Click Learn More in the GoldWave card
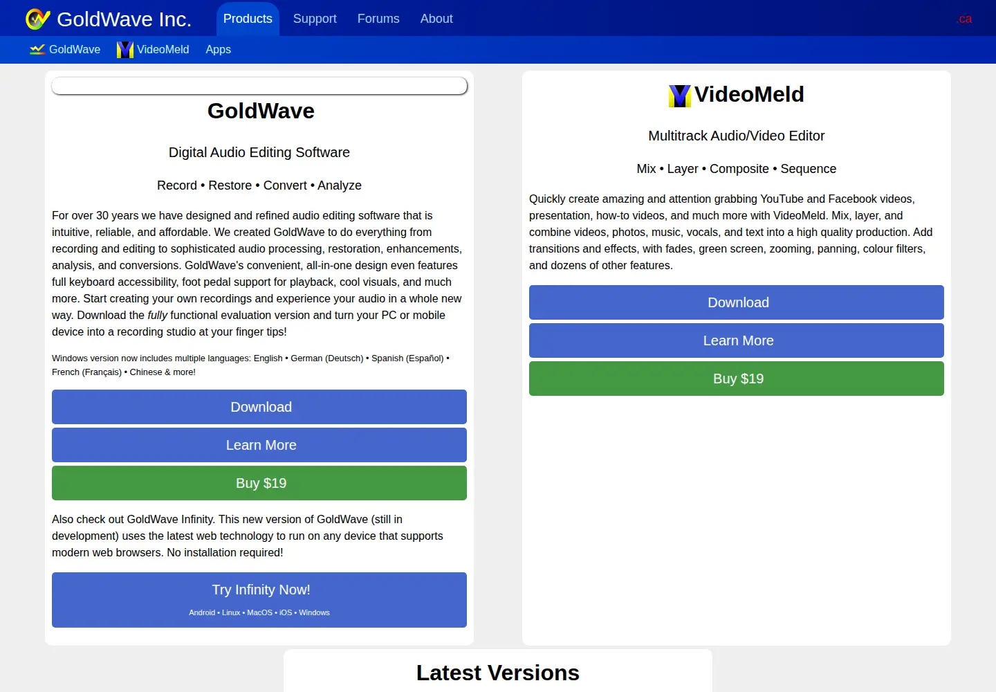996x692 pixels. click(x=259, y=445)
